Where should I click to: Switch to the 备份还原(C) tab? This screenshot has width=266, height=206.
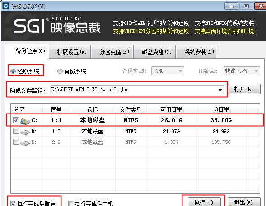(x=27, y=51)
